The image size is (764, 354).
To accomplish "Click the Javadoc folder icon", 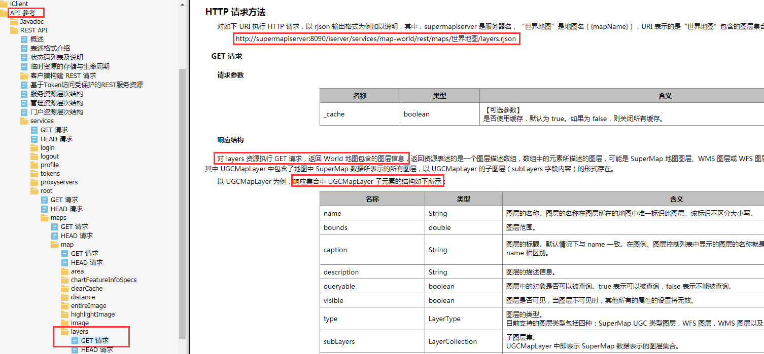I will tap(14, 21).
